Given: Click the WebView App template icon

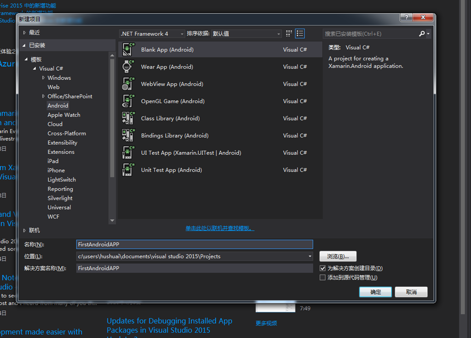Looking at the screenshot, I should click(128, 84).
